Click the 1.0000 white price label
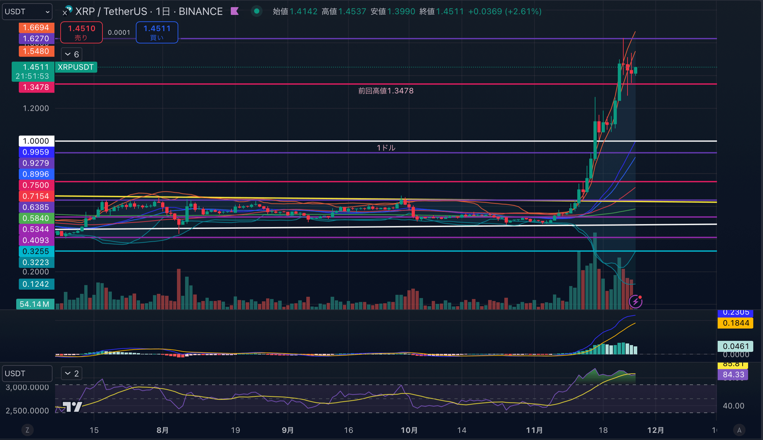763x440 pixels. (36, 141)
